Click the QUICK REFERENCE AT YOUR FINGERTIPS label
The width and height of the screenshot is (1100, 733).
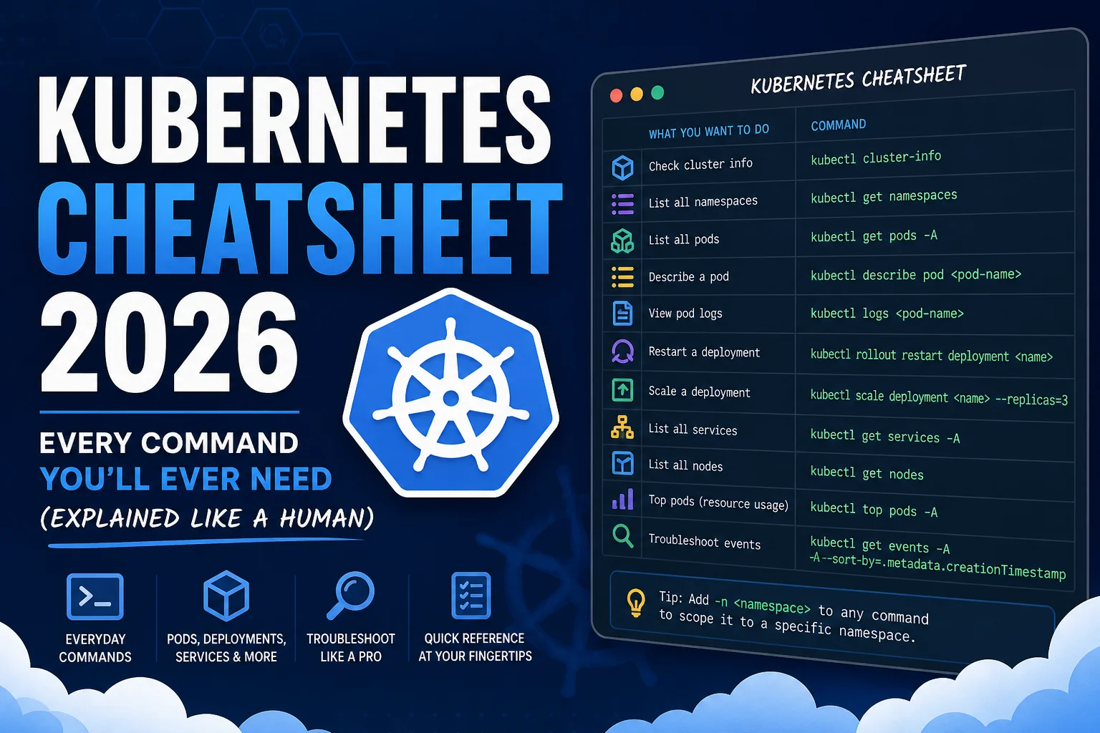tap(475, 647)
